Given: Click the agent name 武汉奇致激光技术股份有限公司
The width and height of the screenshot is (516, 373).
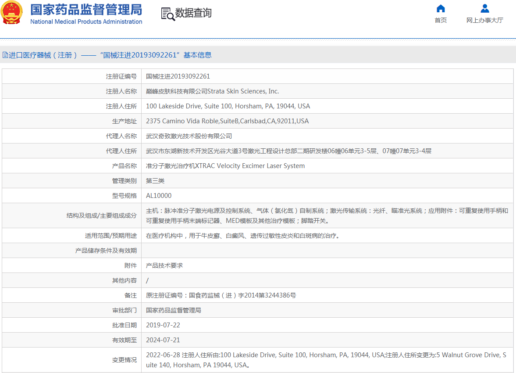Looking at the screenshot, I should 189,136.
